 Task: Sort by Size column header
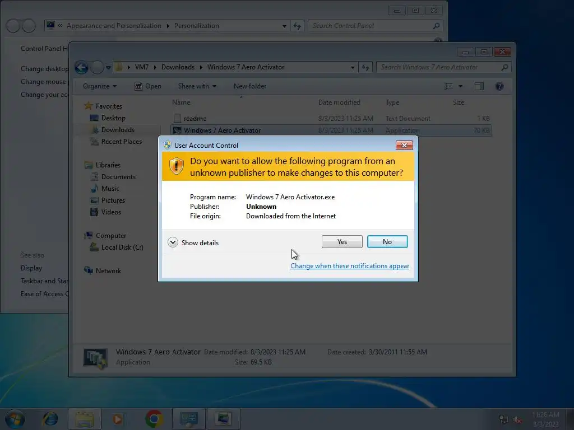[459, 102]
